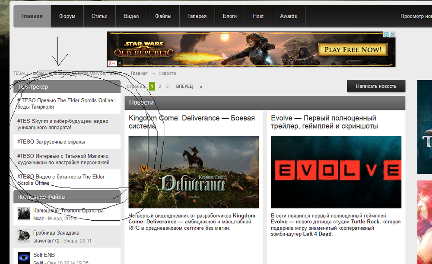Click the Play Free Now ad button
This screenshot has width=432, height=264.
coord(353,50)
